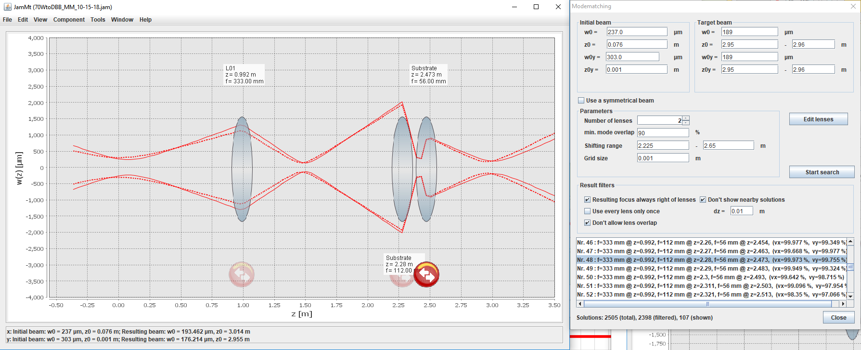Click the horizontal scrollbar thumb in results
The height and width of the screenshot is (350, 861).
click(707, 304)
